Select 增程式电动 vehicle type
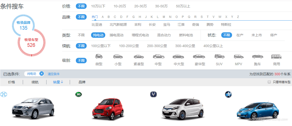The height and width of the screenshot is (126, 292). 140,35
